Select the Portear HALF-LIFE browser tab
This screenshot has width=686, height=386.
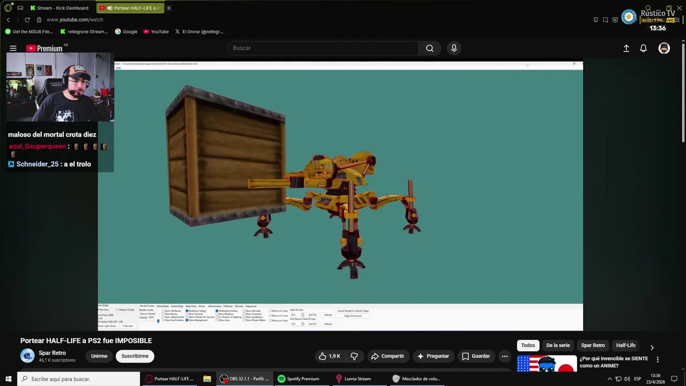130,8
